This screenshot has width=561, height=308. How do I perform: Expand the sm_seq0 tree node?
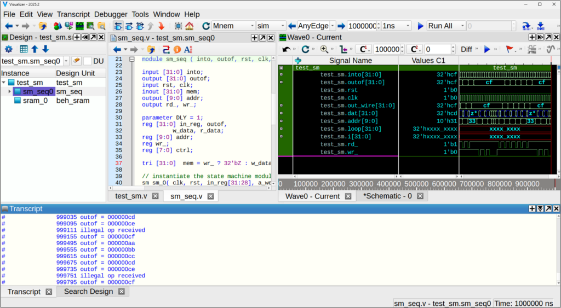click(9, 91)
